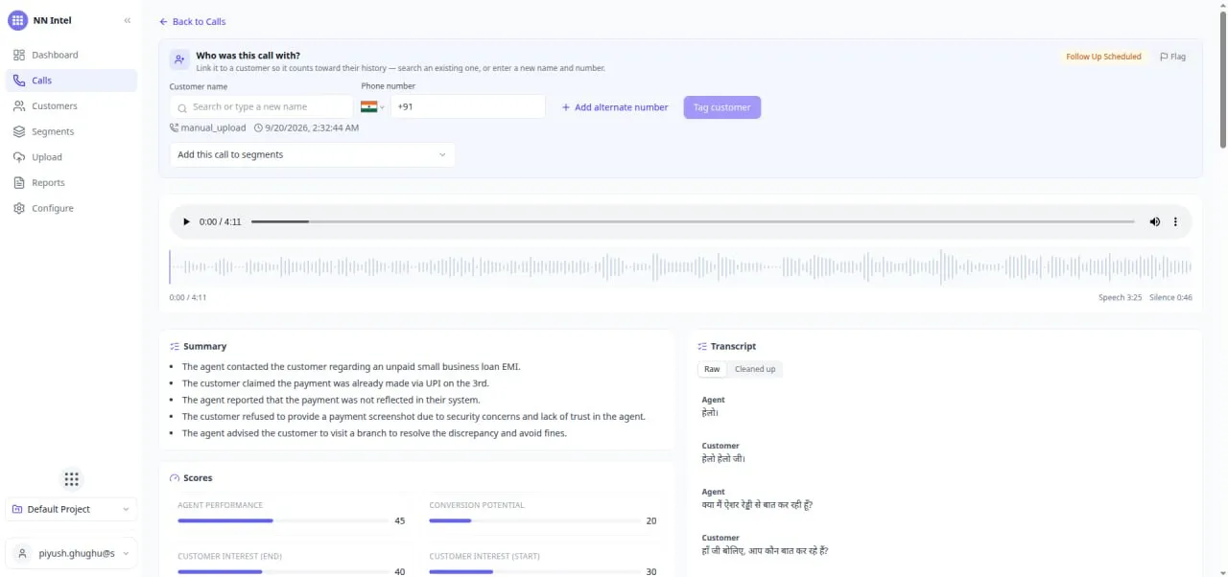
Task: Open Reports from the sidebar
Action: coord(71,182)
